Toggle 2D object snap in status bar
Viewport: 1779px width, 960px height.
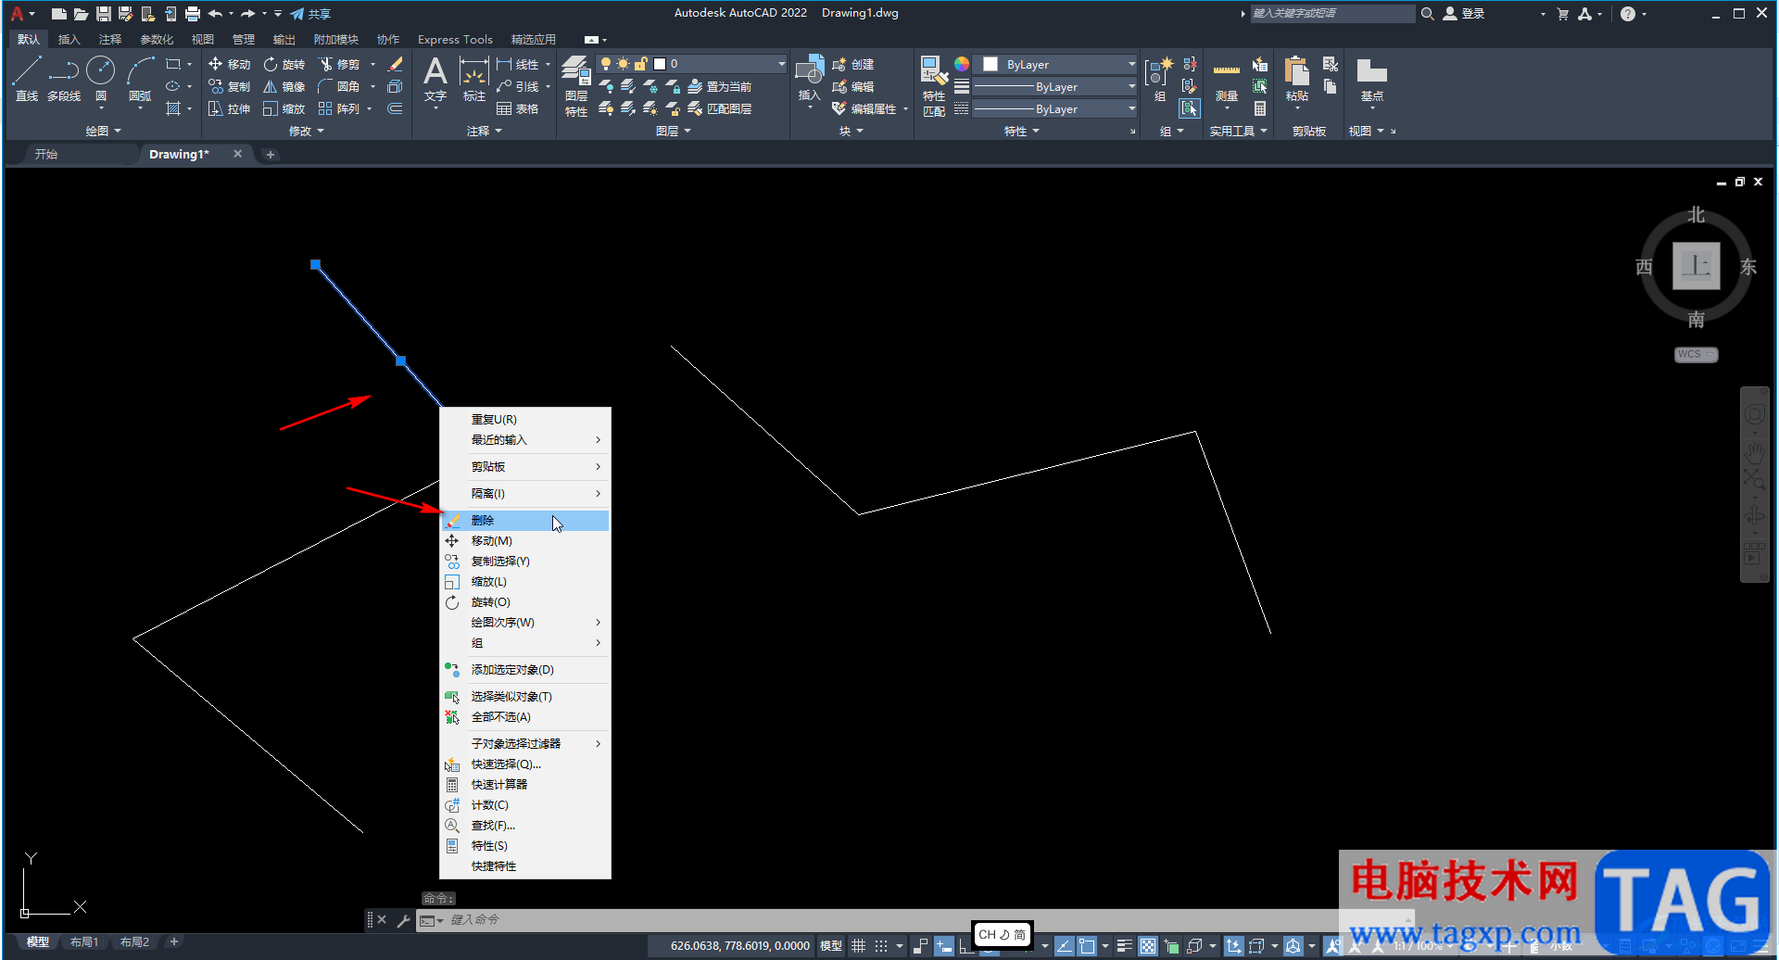coord(1087,946)
